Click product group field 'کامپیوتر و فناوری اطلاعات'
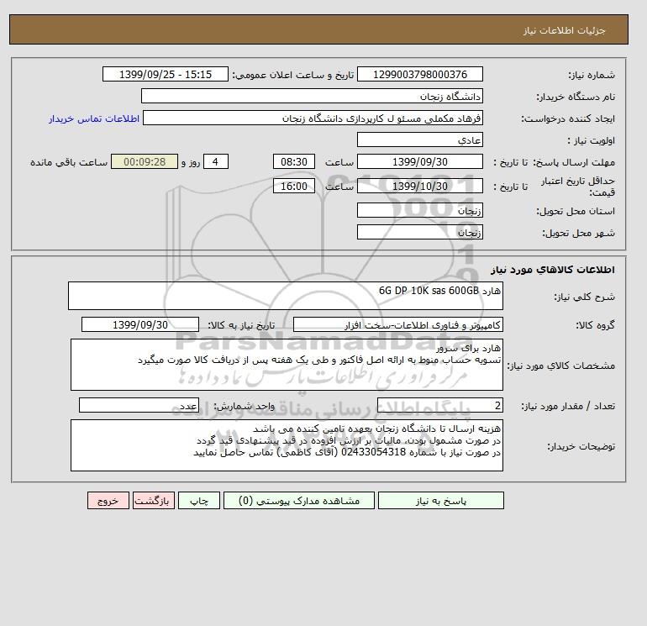647x626 pixels. 397,324
